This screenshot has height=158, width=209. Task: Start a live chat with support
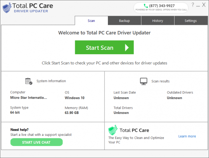[x=37, y=142]
